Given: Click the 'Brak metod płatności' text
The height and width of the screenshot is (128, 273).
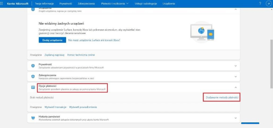Looking at the screenshot, I should [x=42, y=98].
